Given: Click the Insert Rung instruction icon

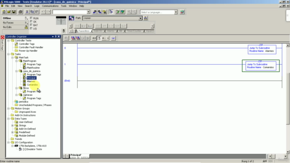Looking at the screenshot, I should [77, 26].
